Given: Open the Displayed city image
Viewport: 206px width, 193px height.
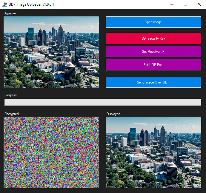Looking at the screenshot, I should [153, 152].
